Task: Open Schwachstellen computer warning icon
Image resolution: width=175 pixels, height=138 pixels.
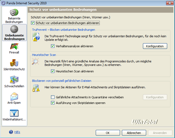Action: (x=14, y=80)
